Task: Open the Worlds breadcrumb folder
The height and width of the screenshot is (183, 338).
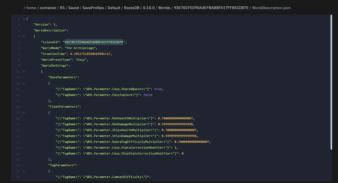Action: (164, 8)
